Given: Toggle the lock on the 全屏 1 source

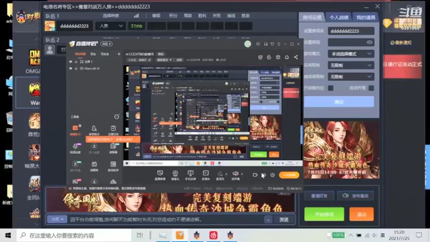Looking at the screenshot, I should pos(76,62).
